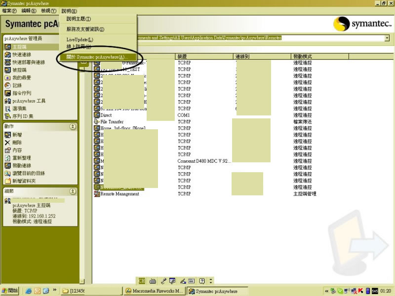Close the open 說明(H) menu
This screenshot has height=296, width=395.
[69, 11]
